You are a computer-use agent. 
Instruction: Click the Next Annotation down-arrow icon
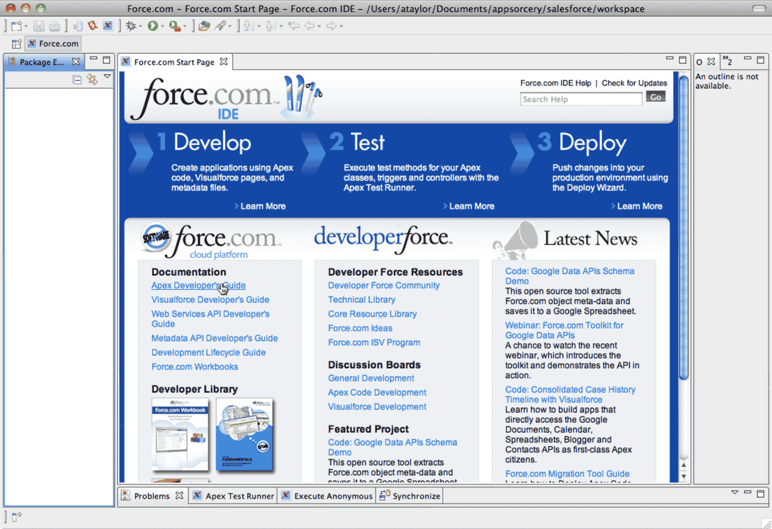tap(247, 26)
